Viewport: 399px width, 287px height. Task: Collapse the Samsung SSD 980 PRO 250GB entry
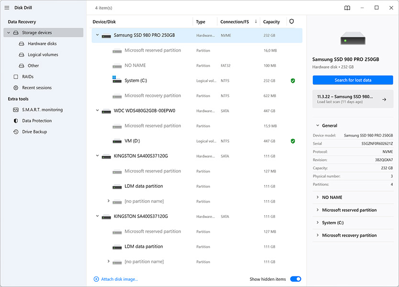click(97, 35)
